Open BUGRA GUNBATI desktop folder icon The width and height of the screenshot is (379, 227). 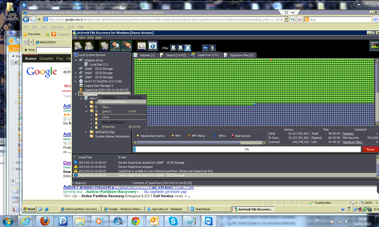click(11, 12)
